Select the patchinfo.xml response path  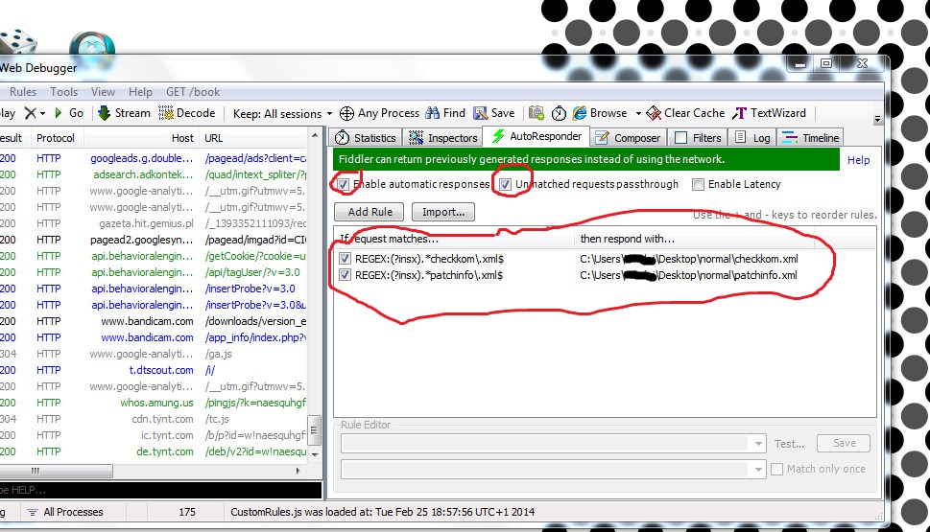688,275
